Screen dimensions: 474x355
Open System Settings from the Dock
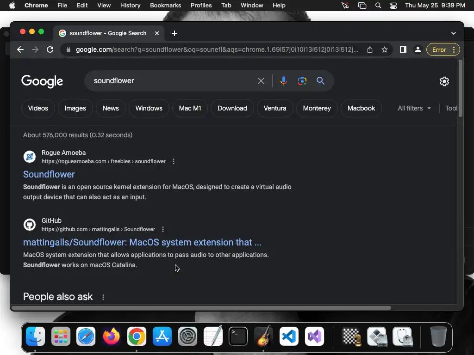[x=187, y=337]
